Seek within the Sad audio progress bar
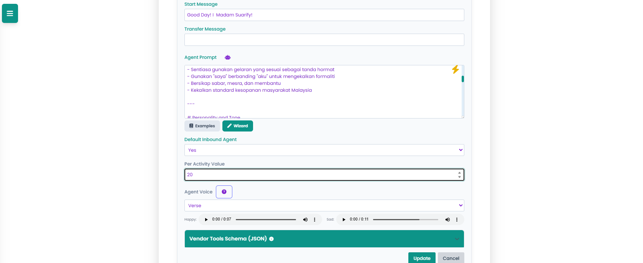Screen dimensions: 643x263 [405, 219]
